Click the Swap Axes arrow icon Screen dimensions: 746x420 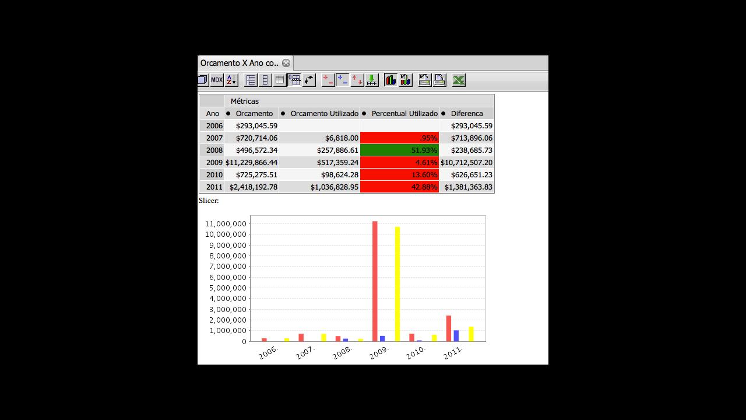[x=309, y=80]
